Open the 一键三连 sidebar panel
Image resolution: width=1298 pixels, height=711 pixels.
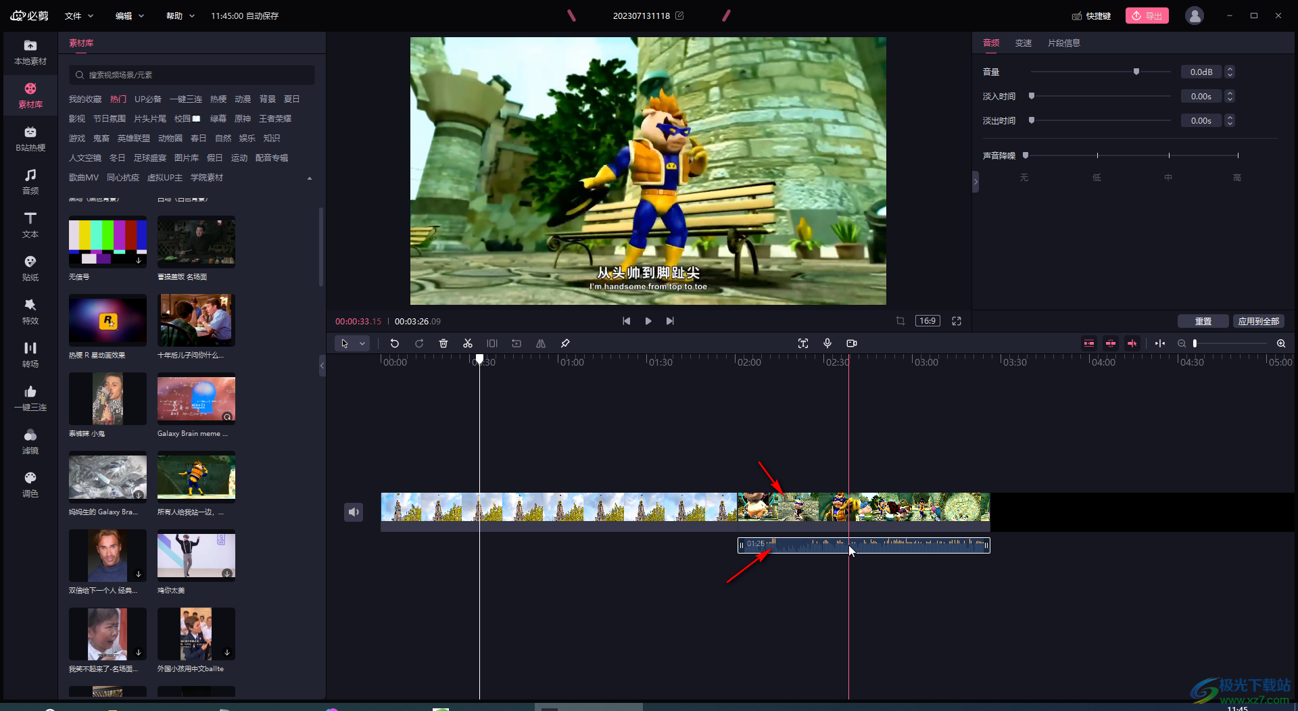point(30,399)
